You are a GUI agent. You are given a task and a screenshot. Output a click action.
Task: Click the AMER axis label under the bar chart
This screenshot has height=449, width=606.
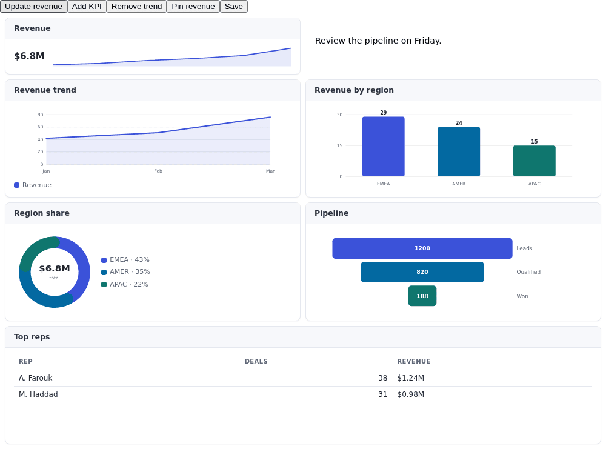[459, 184]
